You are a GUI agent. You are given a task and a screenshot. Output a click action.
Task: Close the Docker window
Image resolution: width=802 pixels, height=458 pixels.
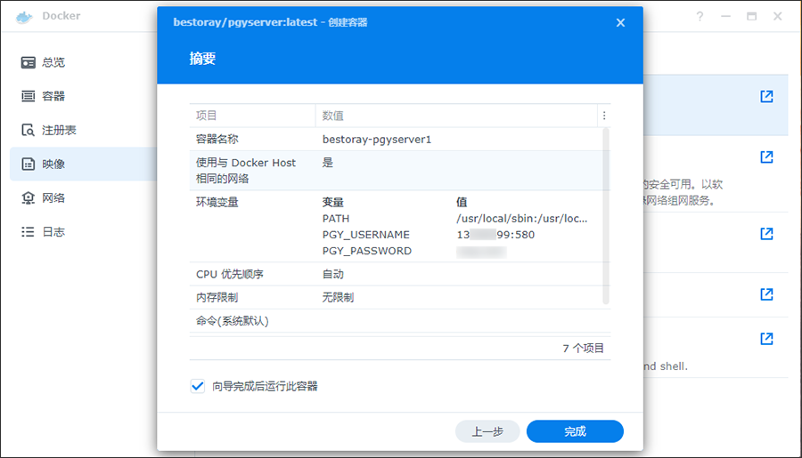point(777,16)
